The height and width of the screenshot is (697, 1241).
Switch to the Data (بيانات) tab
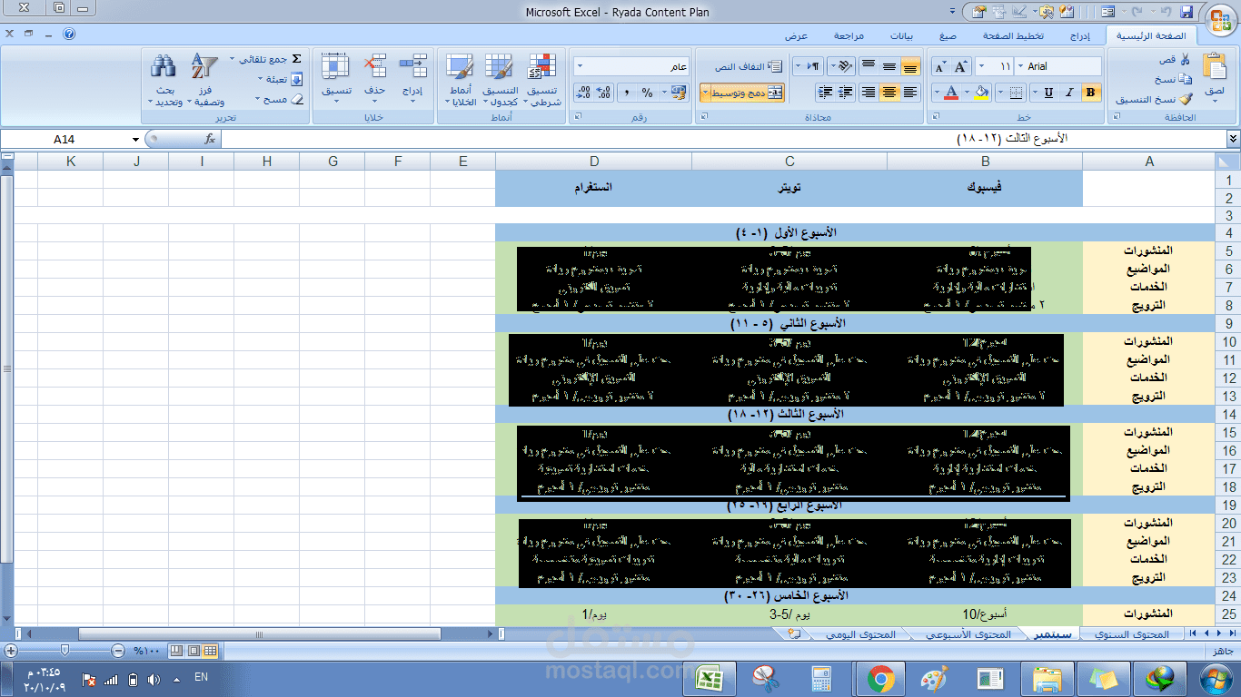point(901,36)
